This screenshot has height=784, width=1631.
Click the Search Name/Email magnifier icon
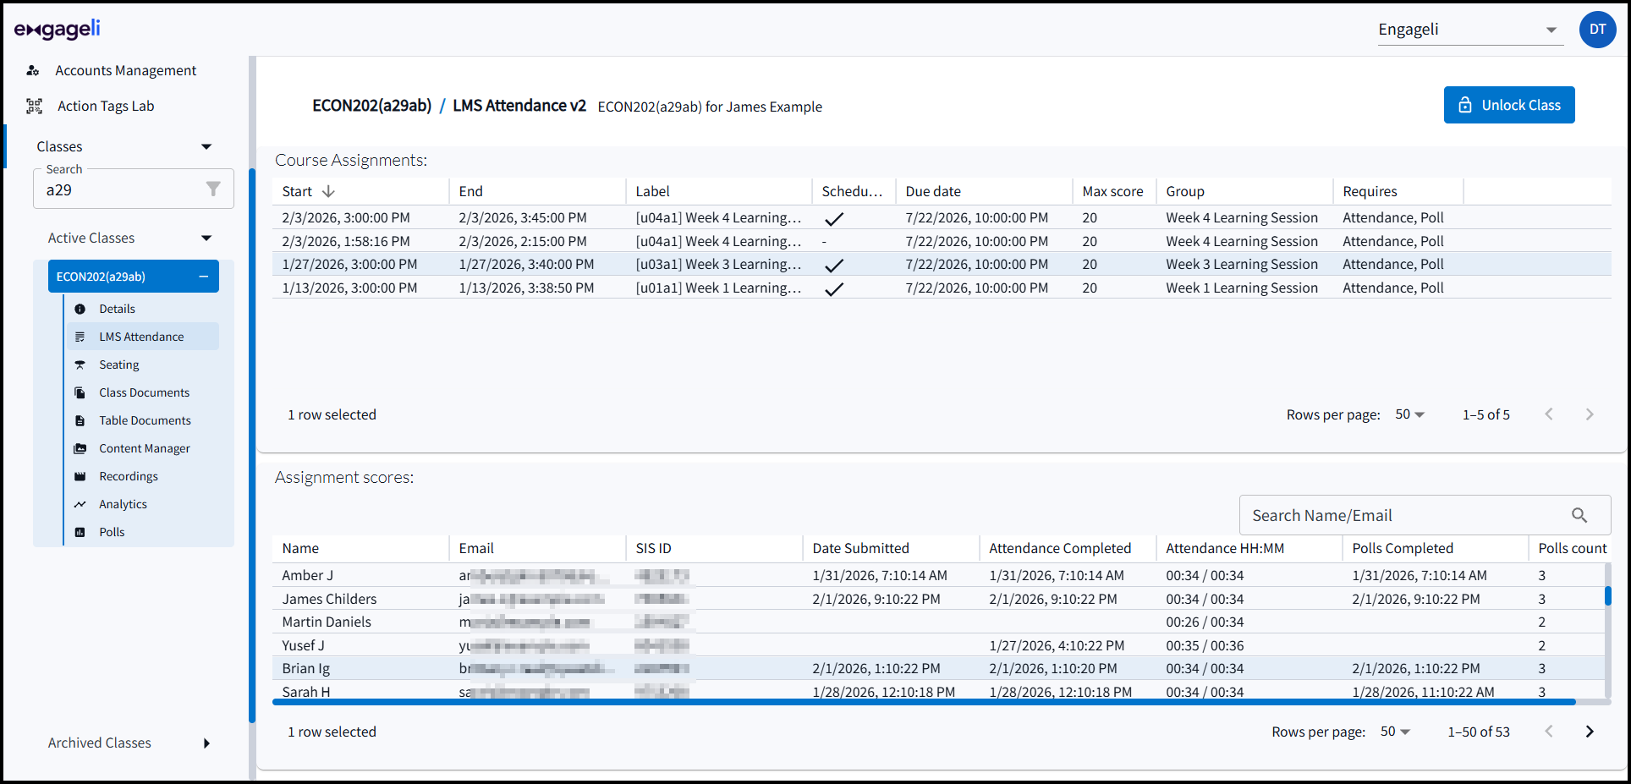point(1579,515)
